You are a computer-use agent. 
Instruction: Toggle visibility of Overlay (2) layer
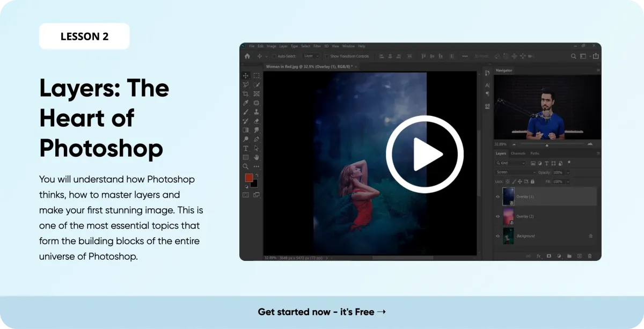[498, 216]
